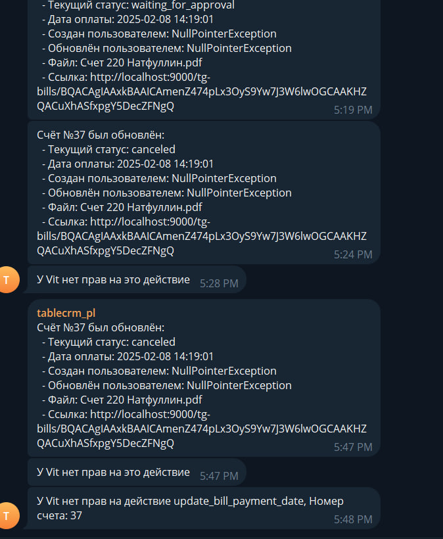Visit the localhost:9000 link in the tablecrm_pl message
443x539 pixels.
point(202,429)
